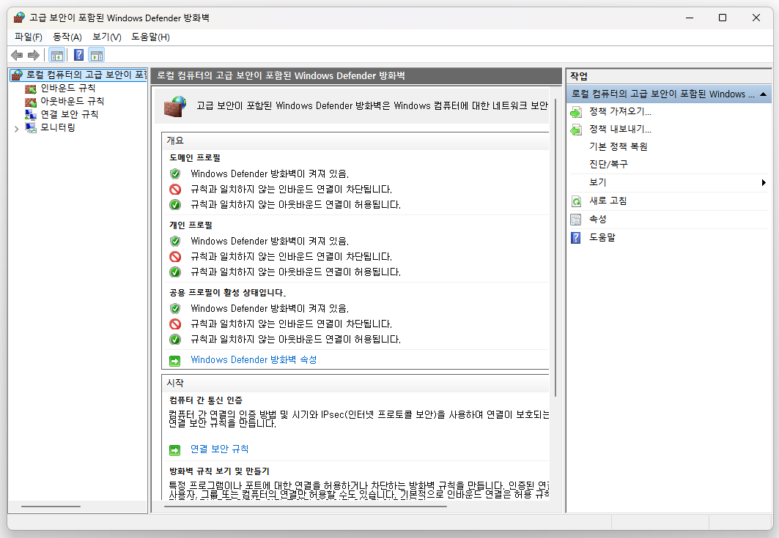Click 도움말 in the actions pane

602,237
